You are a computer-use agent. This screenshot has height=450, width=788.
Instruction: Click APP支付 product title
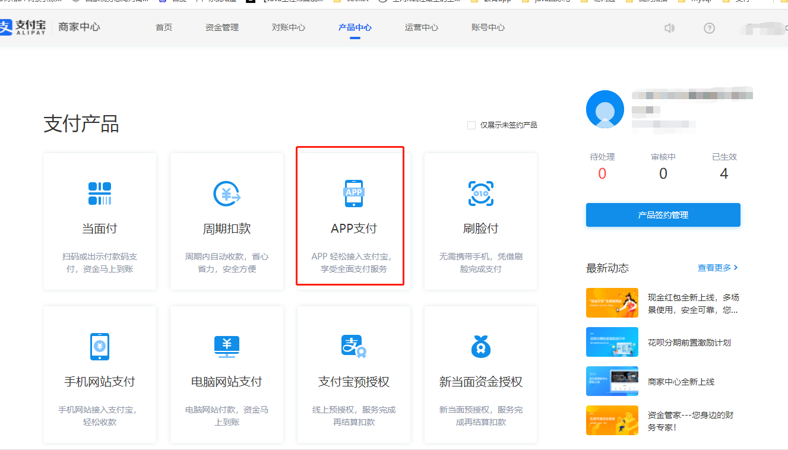coord(354,229)
